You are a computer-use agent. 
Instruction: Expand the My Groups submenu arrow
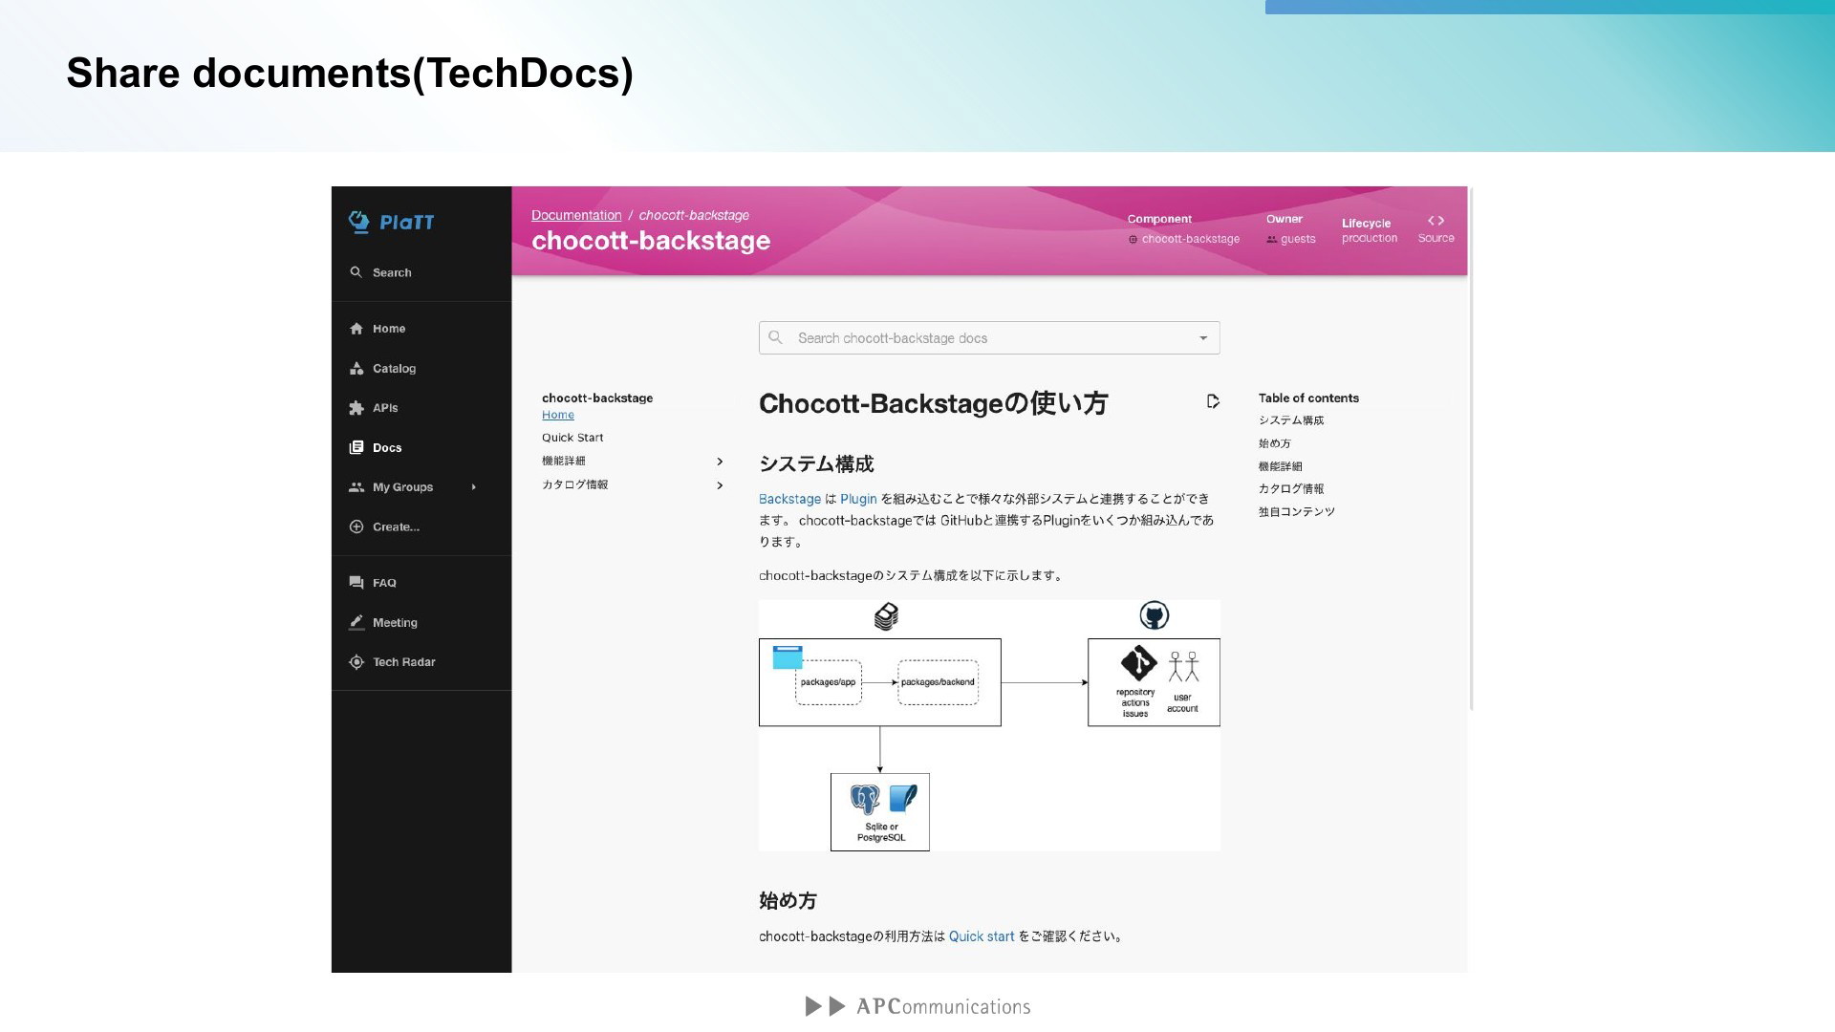473,487
